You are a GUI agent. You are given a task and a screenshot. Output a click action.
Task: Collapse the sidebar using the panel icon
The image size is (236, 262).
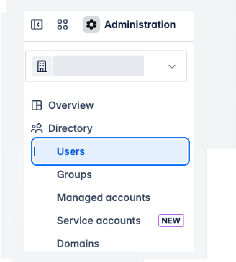37,25
